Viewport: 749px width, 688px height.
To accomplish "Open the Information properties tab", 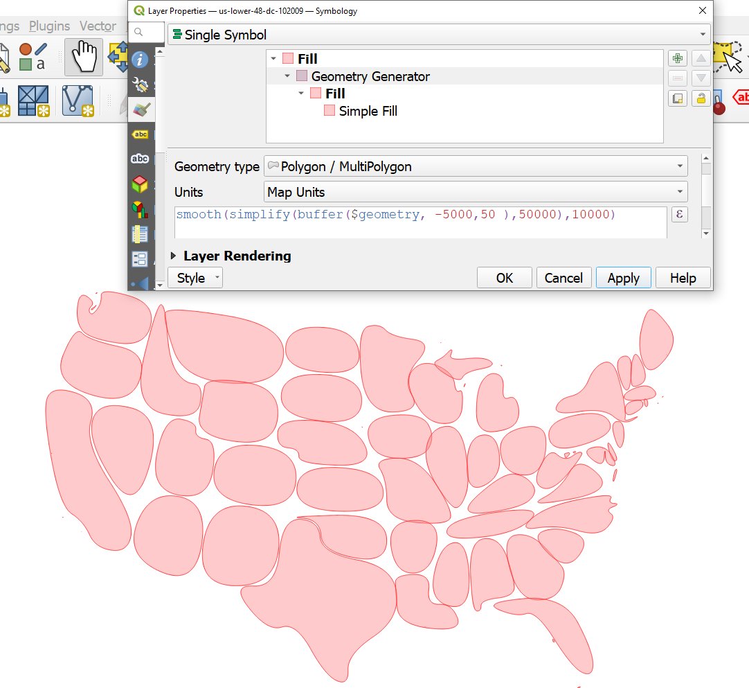I will [x=141, y=60].
